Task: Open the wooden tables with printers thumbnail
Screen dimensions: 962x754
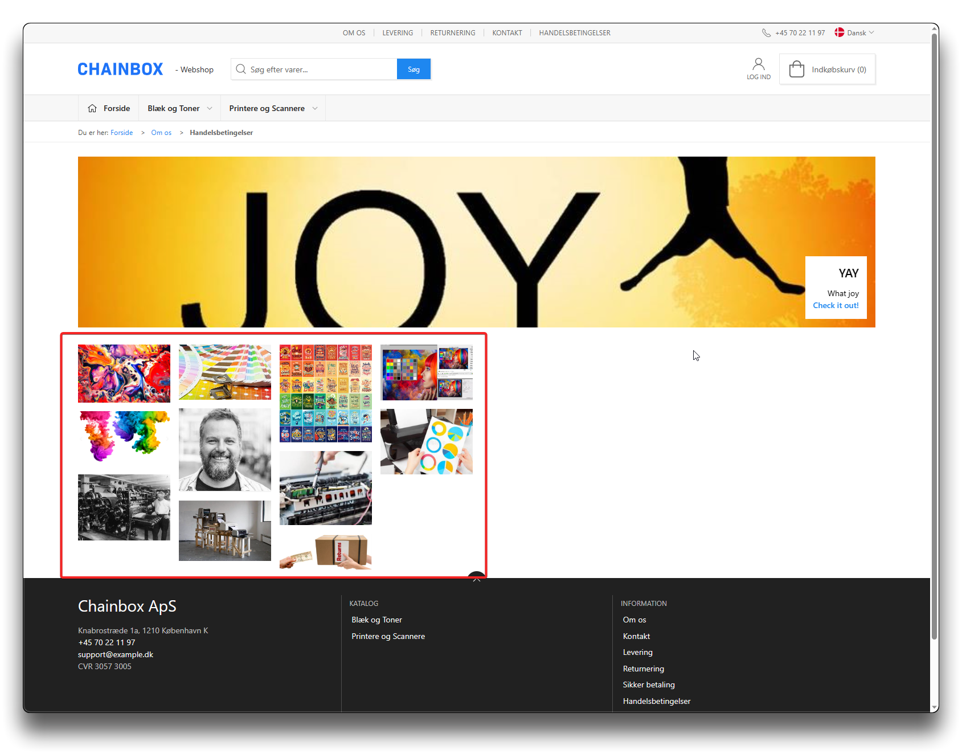Action: (225, 531)
